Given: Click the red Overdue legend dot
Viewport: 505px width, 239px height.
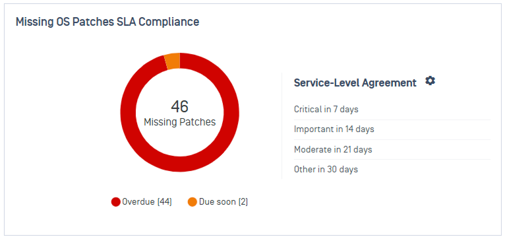Looking at the screenshot, I should [116, 202].
